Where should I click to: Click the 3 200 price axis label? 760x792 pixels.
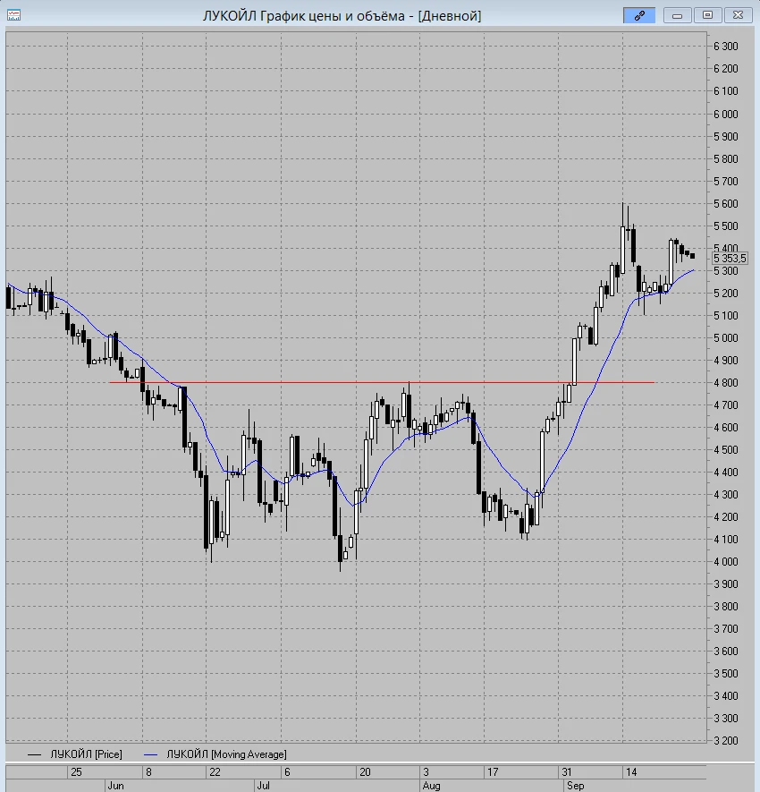(726, 740)
